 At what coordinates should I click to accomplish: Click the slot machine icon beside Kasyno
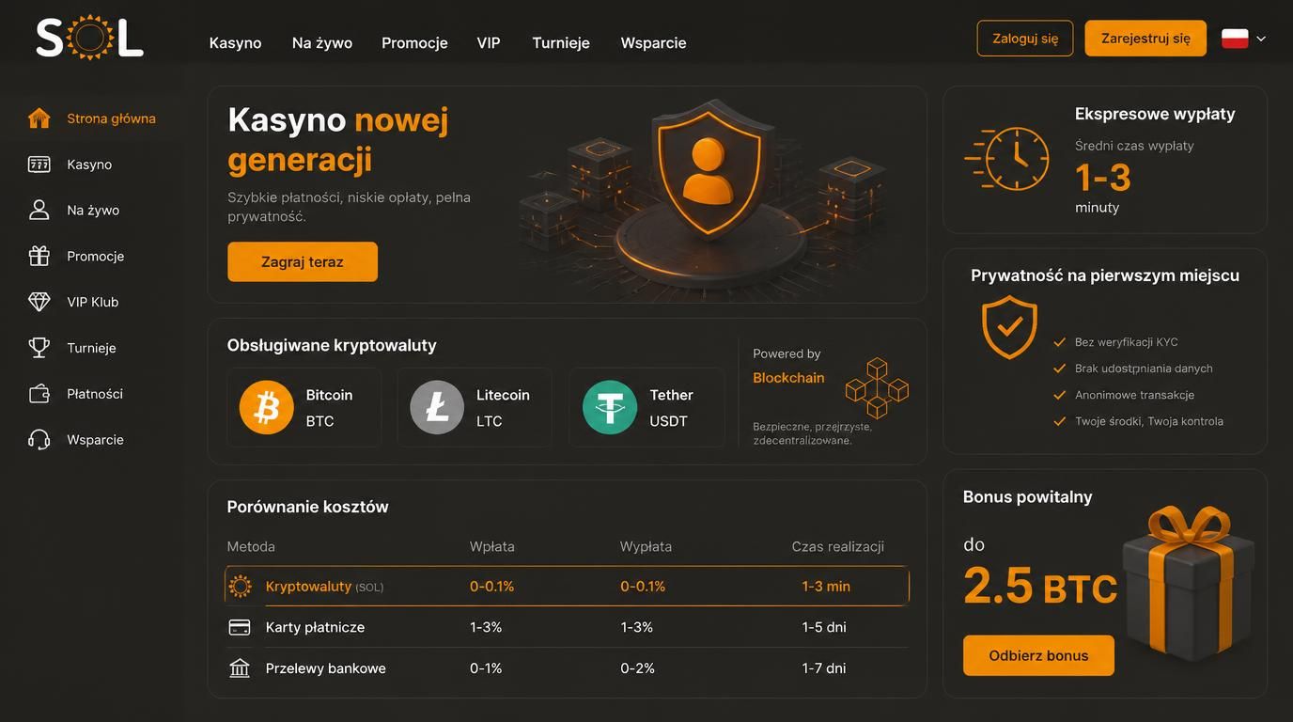tap(39, 165)
